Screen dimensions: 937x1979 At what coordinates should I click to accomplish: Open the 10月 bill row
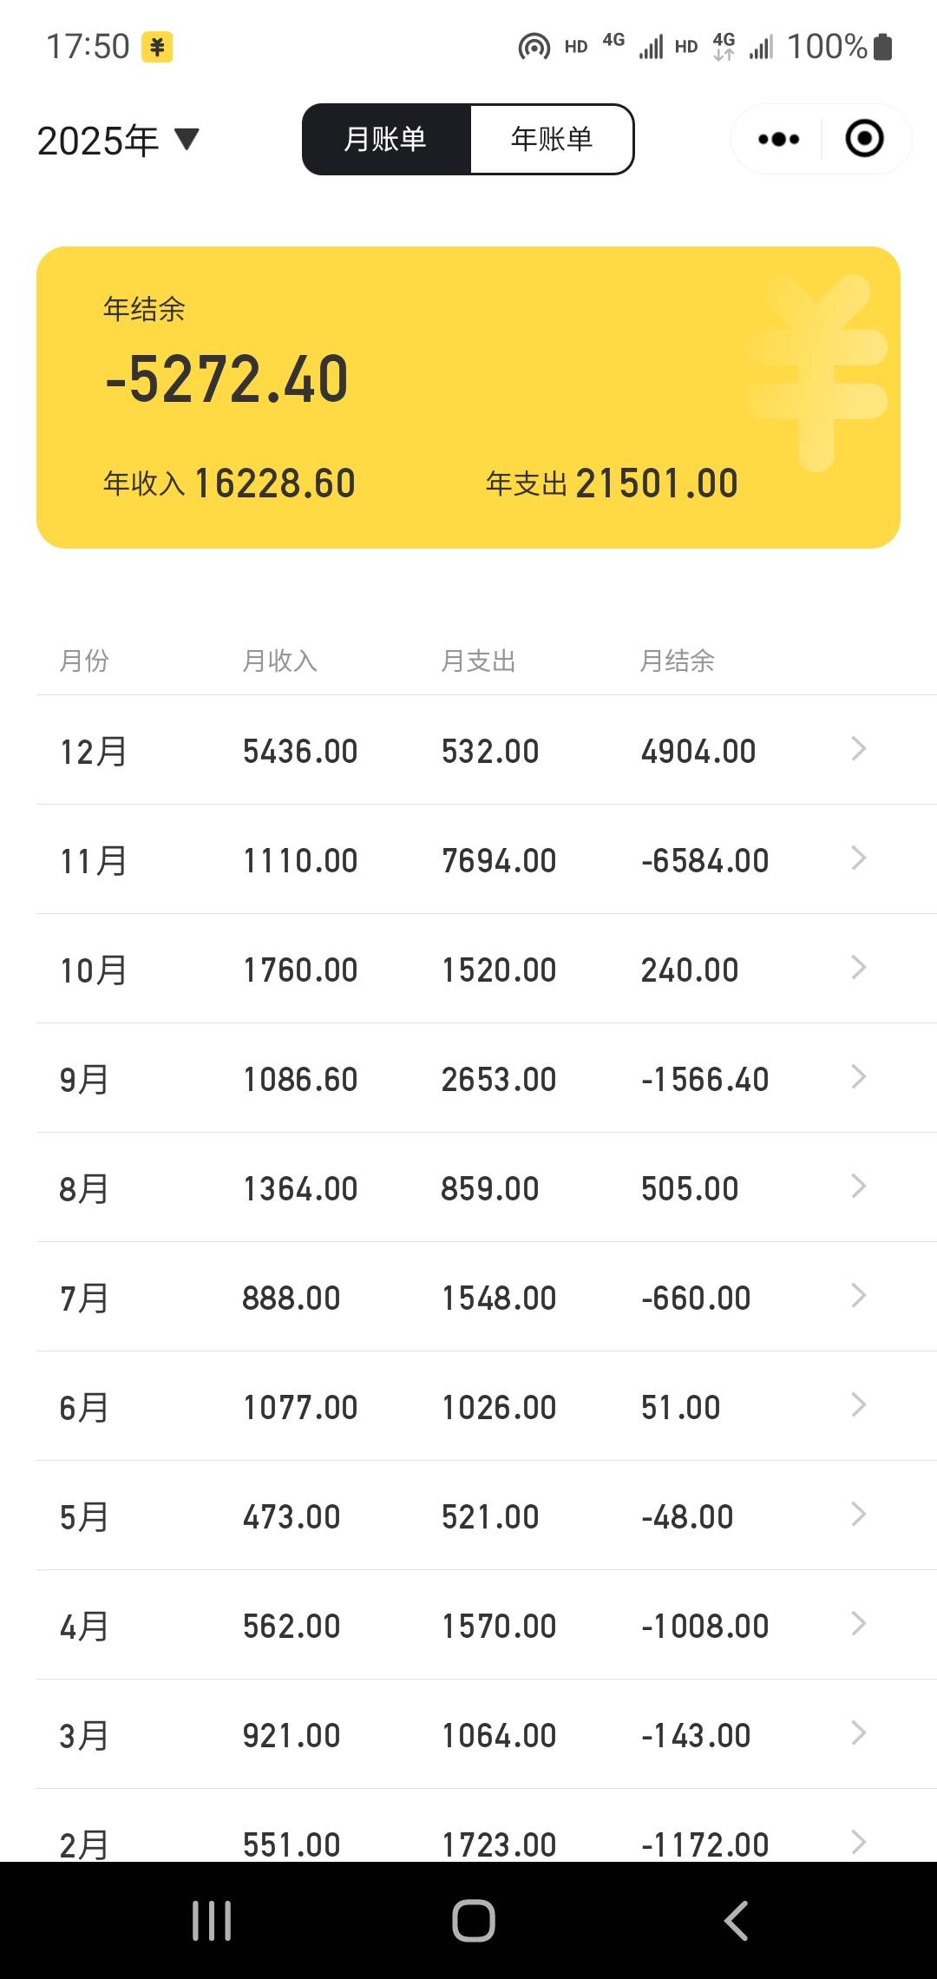pyautogui.click(x=468, y=969)
